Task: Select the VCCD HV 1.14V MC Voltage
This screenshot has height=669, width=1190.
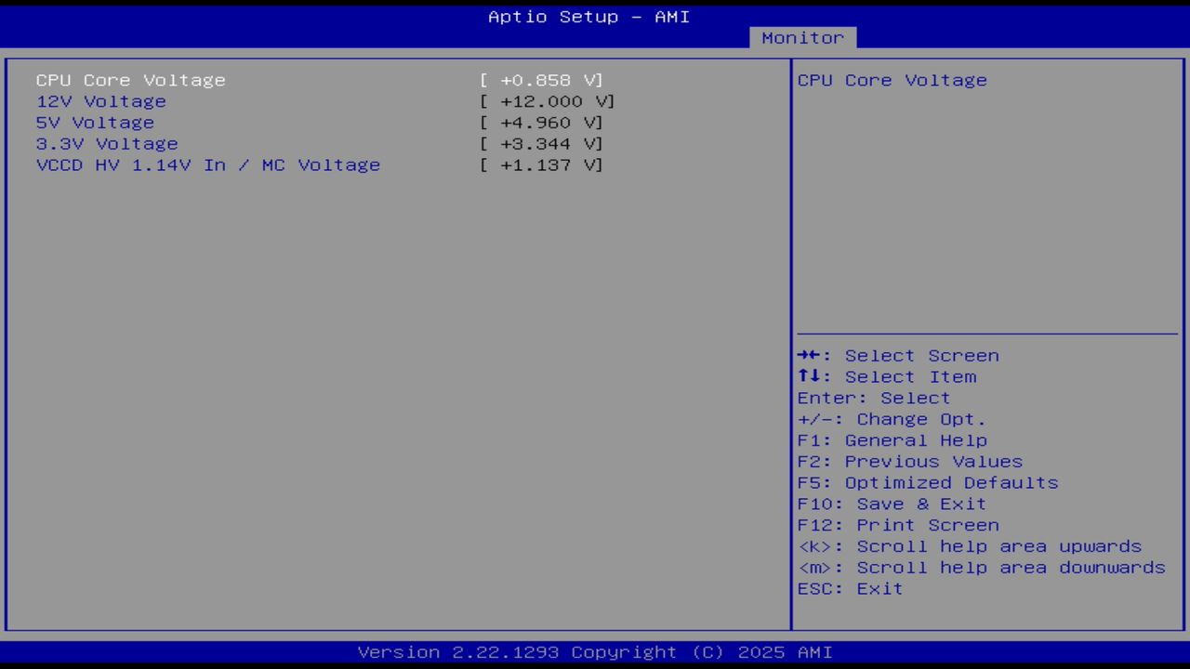Action: click(207, 164)
